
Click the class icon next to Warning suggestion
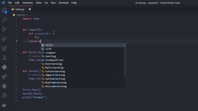click(43, 56)
